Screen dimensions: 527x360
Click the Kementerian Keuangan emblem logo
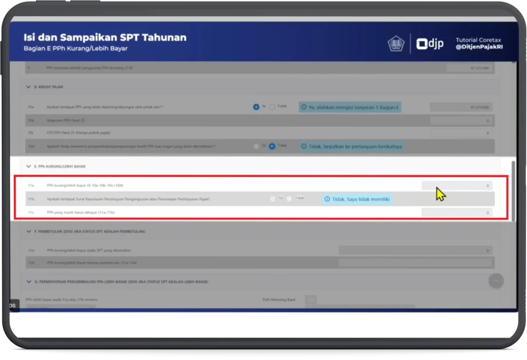pyautogui.click(x=396, y=44)
